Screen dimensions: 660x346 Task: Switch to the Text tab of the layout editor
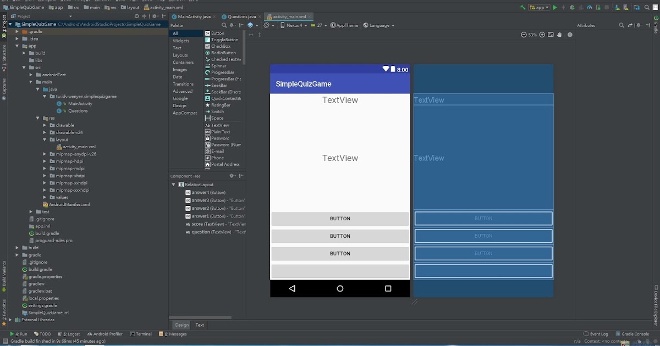click(x=199, y=325)
